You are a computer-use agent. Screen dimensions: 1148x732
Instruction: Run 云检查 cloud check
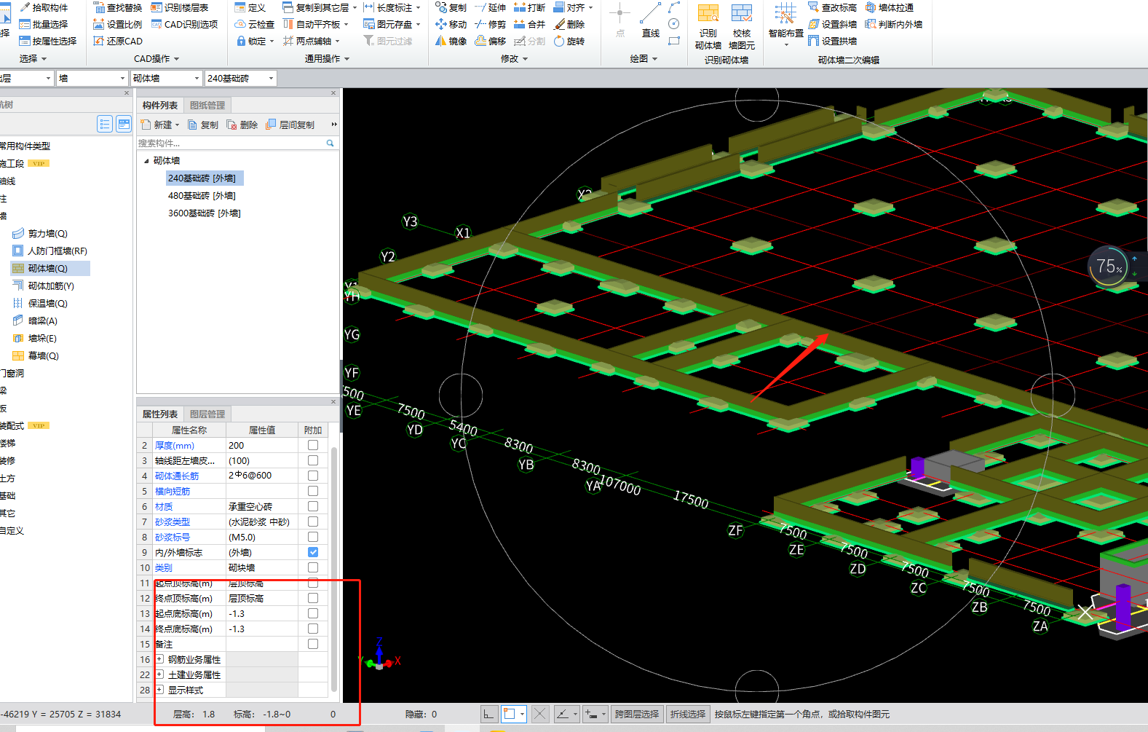255,24
